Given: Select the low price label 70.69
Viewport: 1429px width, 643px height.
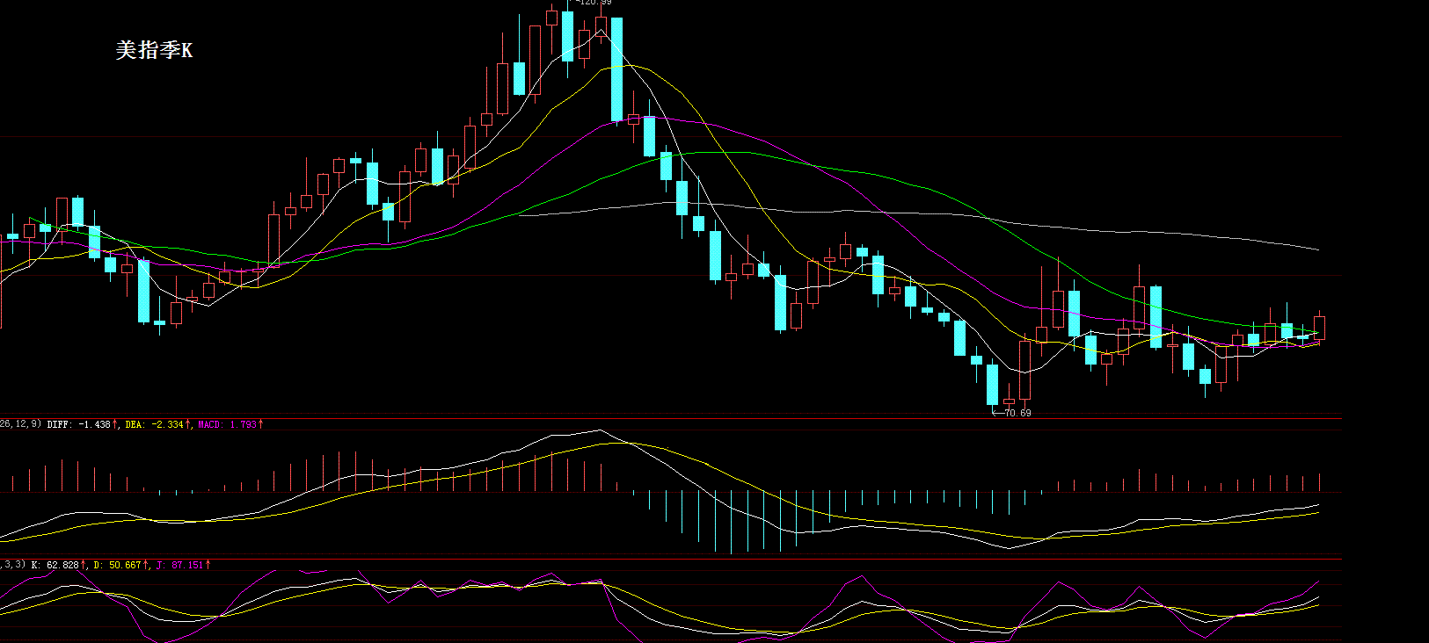Looking at the screenshot, I should click(x=1017, y=413).
